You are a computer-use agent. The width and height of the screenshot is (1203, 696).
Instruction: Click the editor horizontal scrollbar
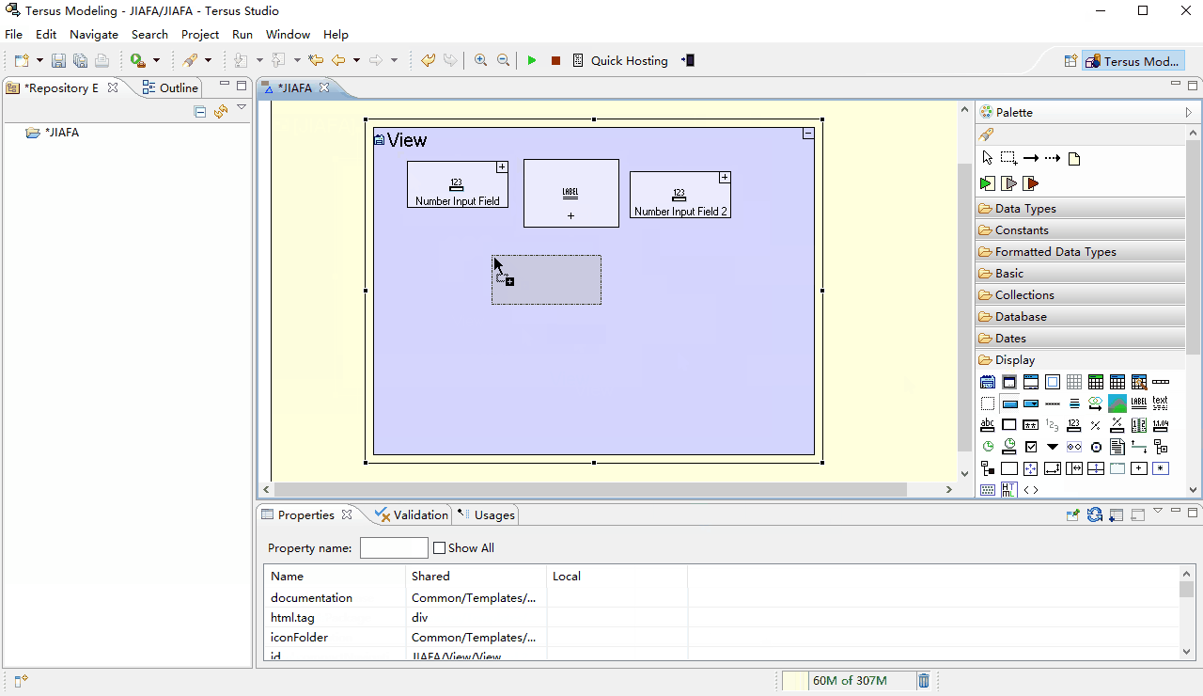coord(590,490)
